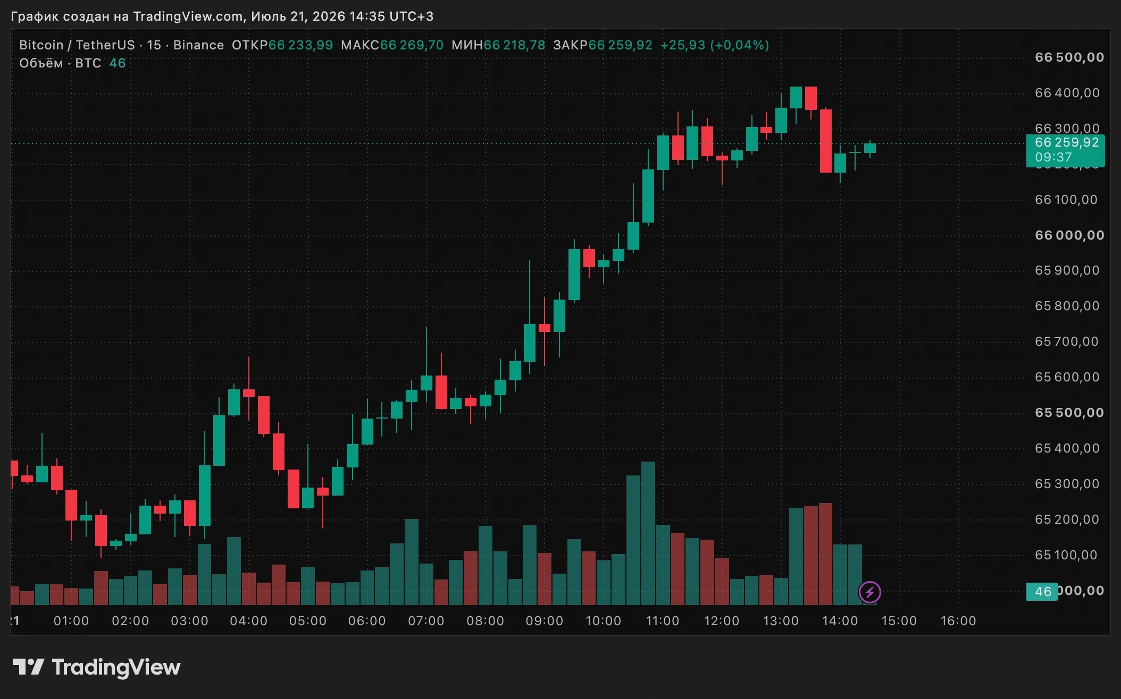Click the chart creation header text

222,16
